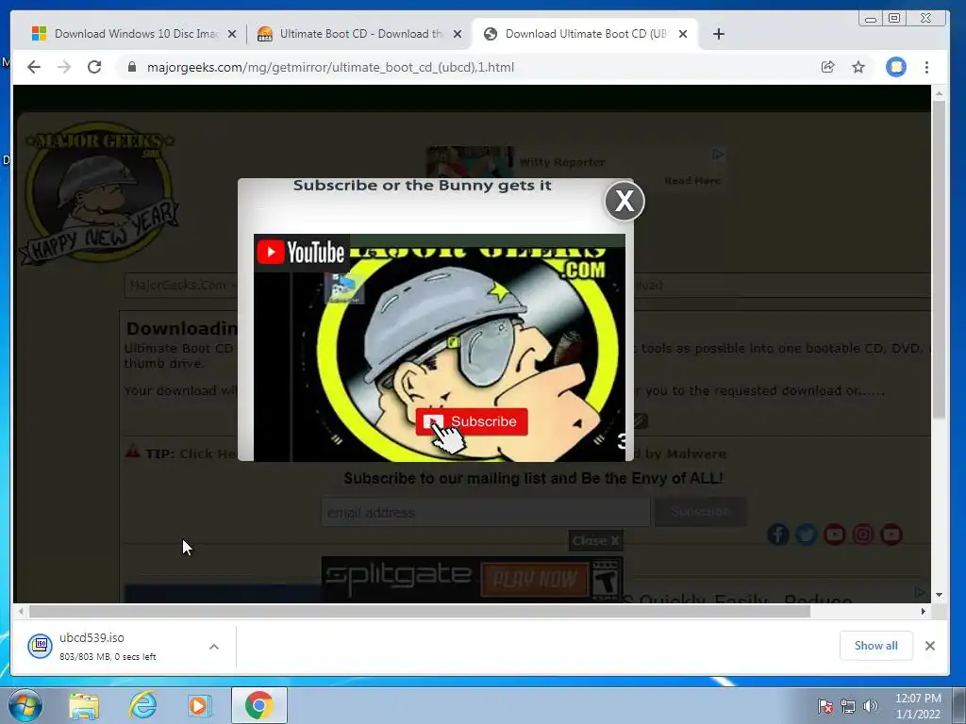Click the vertical scrollbar thumb
The height and width of the screenshot is (724, 966).
(939, 260)
